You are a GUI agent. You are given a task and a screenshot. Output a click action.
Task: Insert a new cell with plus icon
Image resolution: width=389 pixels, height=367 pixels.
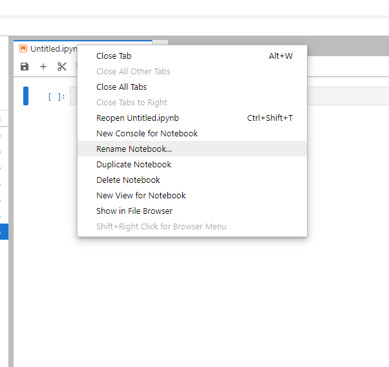point(43,67)
